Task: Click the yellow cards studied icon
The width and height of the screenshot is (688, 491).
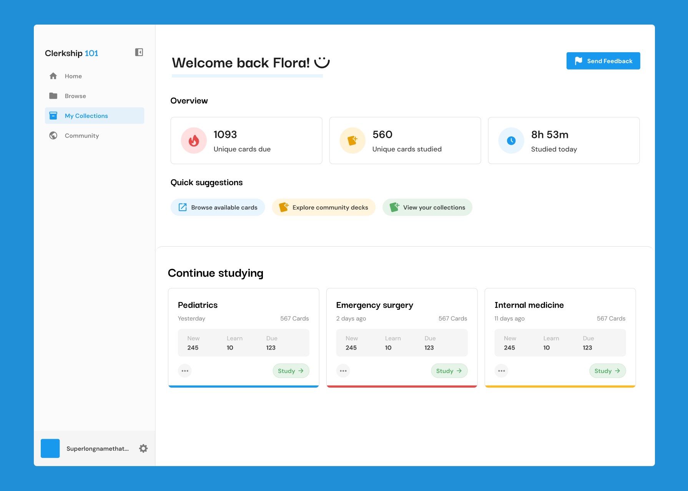Action: click(x=352, y=141)
